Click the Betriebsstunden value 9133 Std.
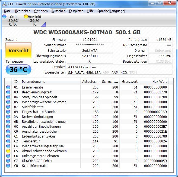Screen dimensions: 178x177 tap(160, 61)
